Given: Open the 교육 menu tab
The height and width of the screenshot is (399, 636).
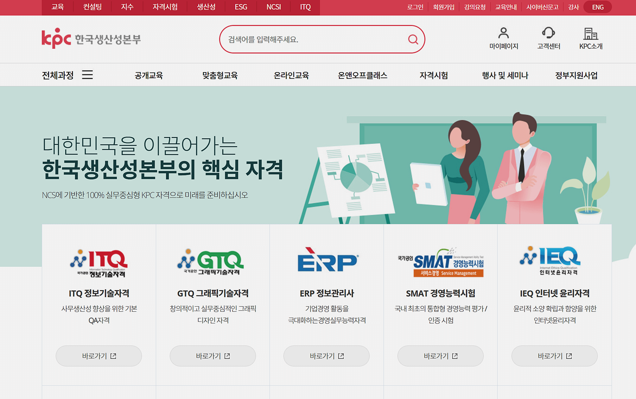Looking at the screenshot, I should pyautogui.click(x=57, y=7).
